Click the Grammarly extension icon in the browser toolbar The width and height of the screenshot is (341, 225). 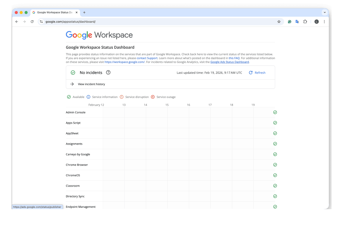coord(290,22)
